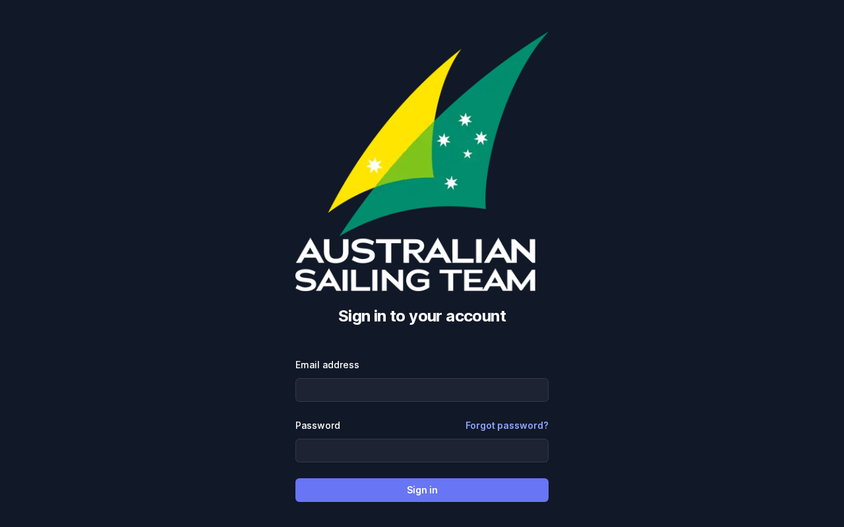Open the Forgot password? link
The image size is (844, 527).
click(507, 426)
